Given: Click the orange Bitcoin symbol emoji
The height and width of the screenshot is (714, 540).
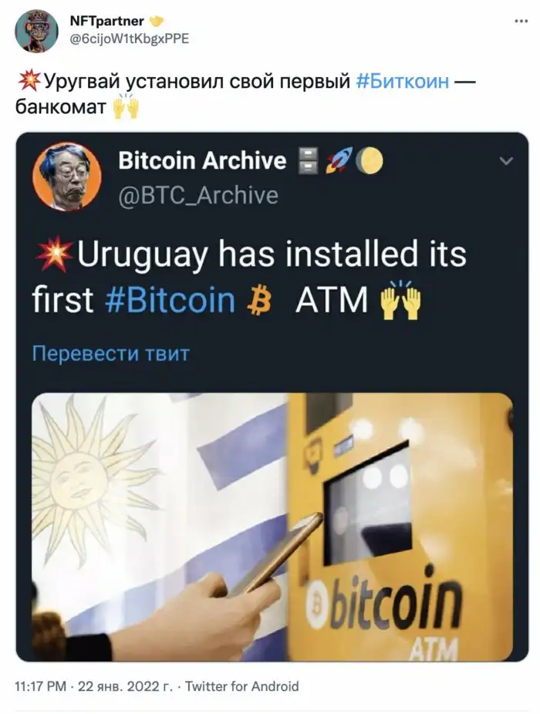Looking at the screenshot, I should tap(259, 301).
